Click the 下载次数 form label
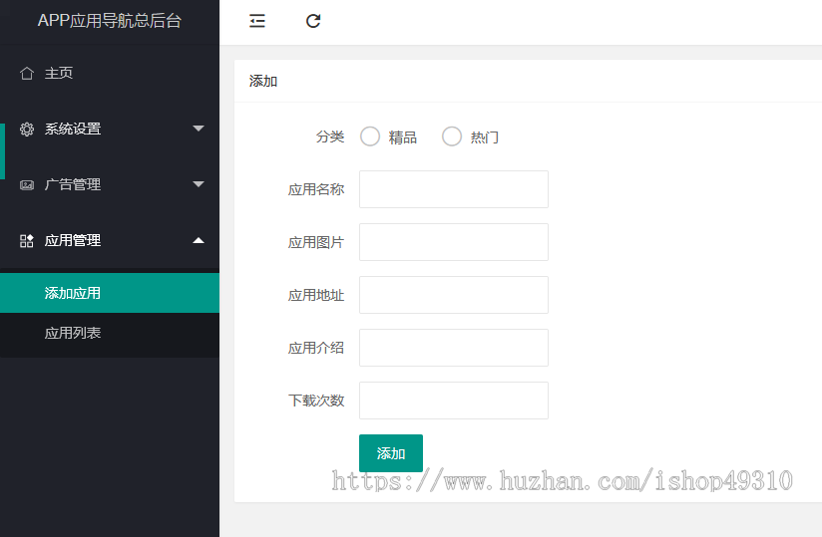This screenshot has width=822, height=537. coord(316,401)
